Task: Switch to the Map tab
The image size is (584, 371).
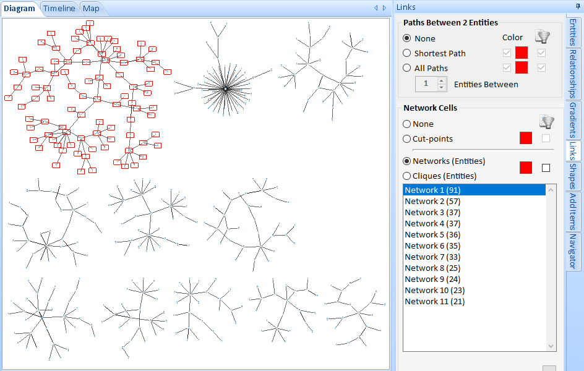Action: 91,8
